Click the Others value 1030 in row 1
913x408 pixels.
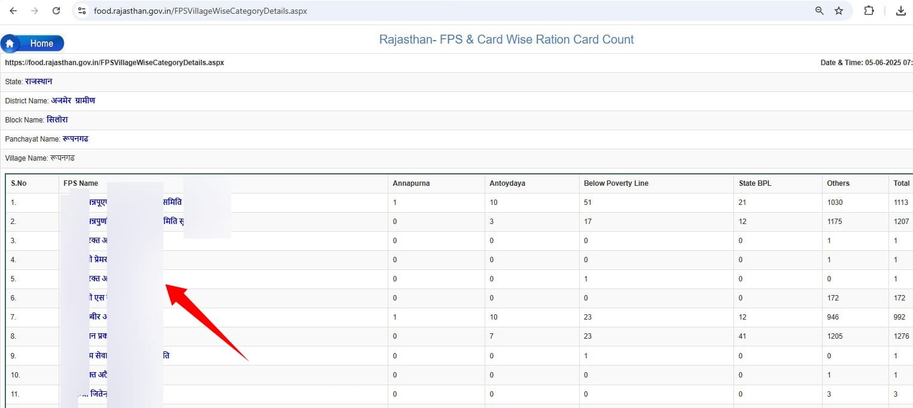[x=835, y=203]
